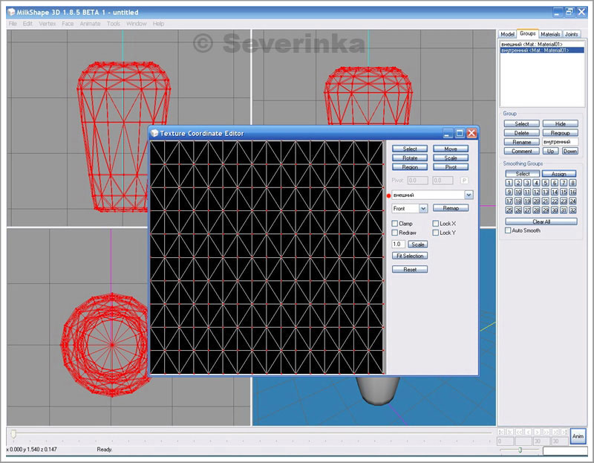Select smoothing group number 16
This screenshot has height=463, width=594.
click(572, 192)
